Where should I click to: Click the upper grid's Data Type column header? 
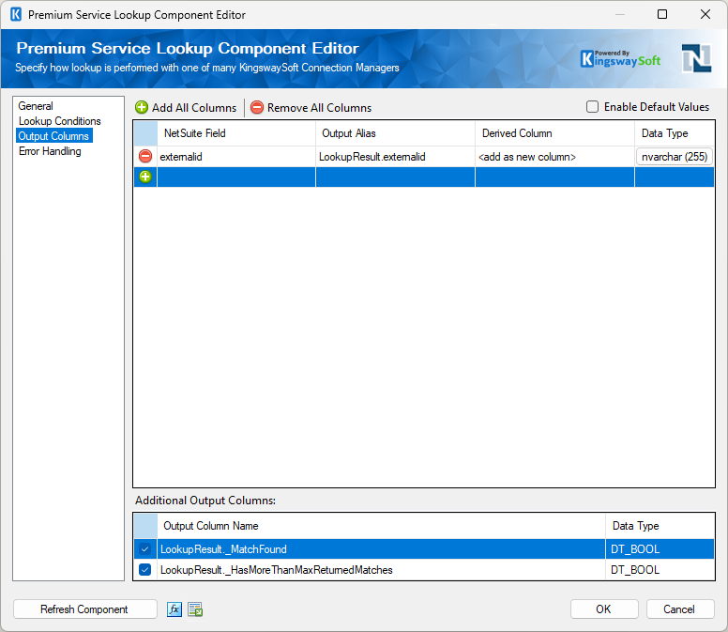pyautogui.click(x=675, y=133)
